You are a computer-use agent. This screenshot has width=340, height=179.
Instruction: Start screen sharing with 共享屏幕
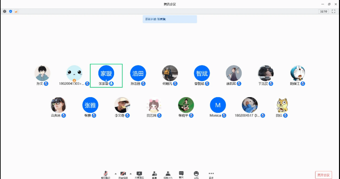(x=139, y=174)
